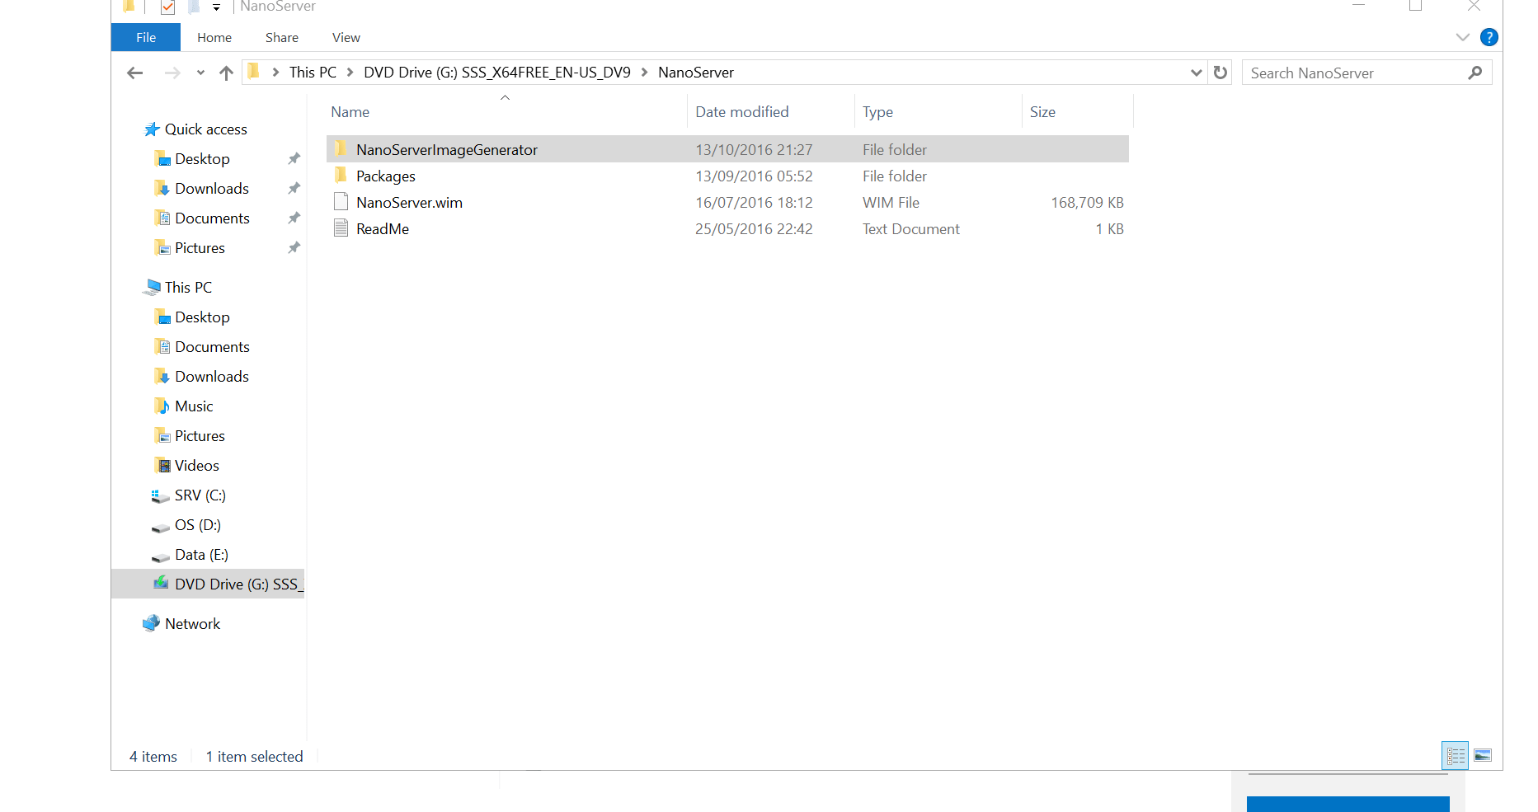Switch to Large icons view in the status bar
This screenshot has height=812, width=1538.
pos(1483,754)
